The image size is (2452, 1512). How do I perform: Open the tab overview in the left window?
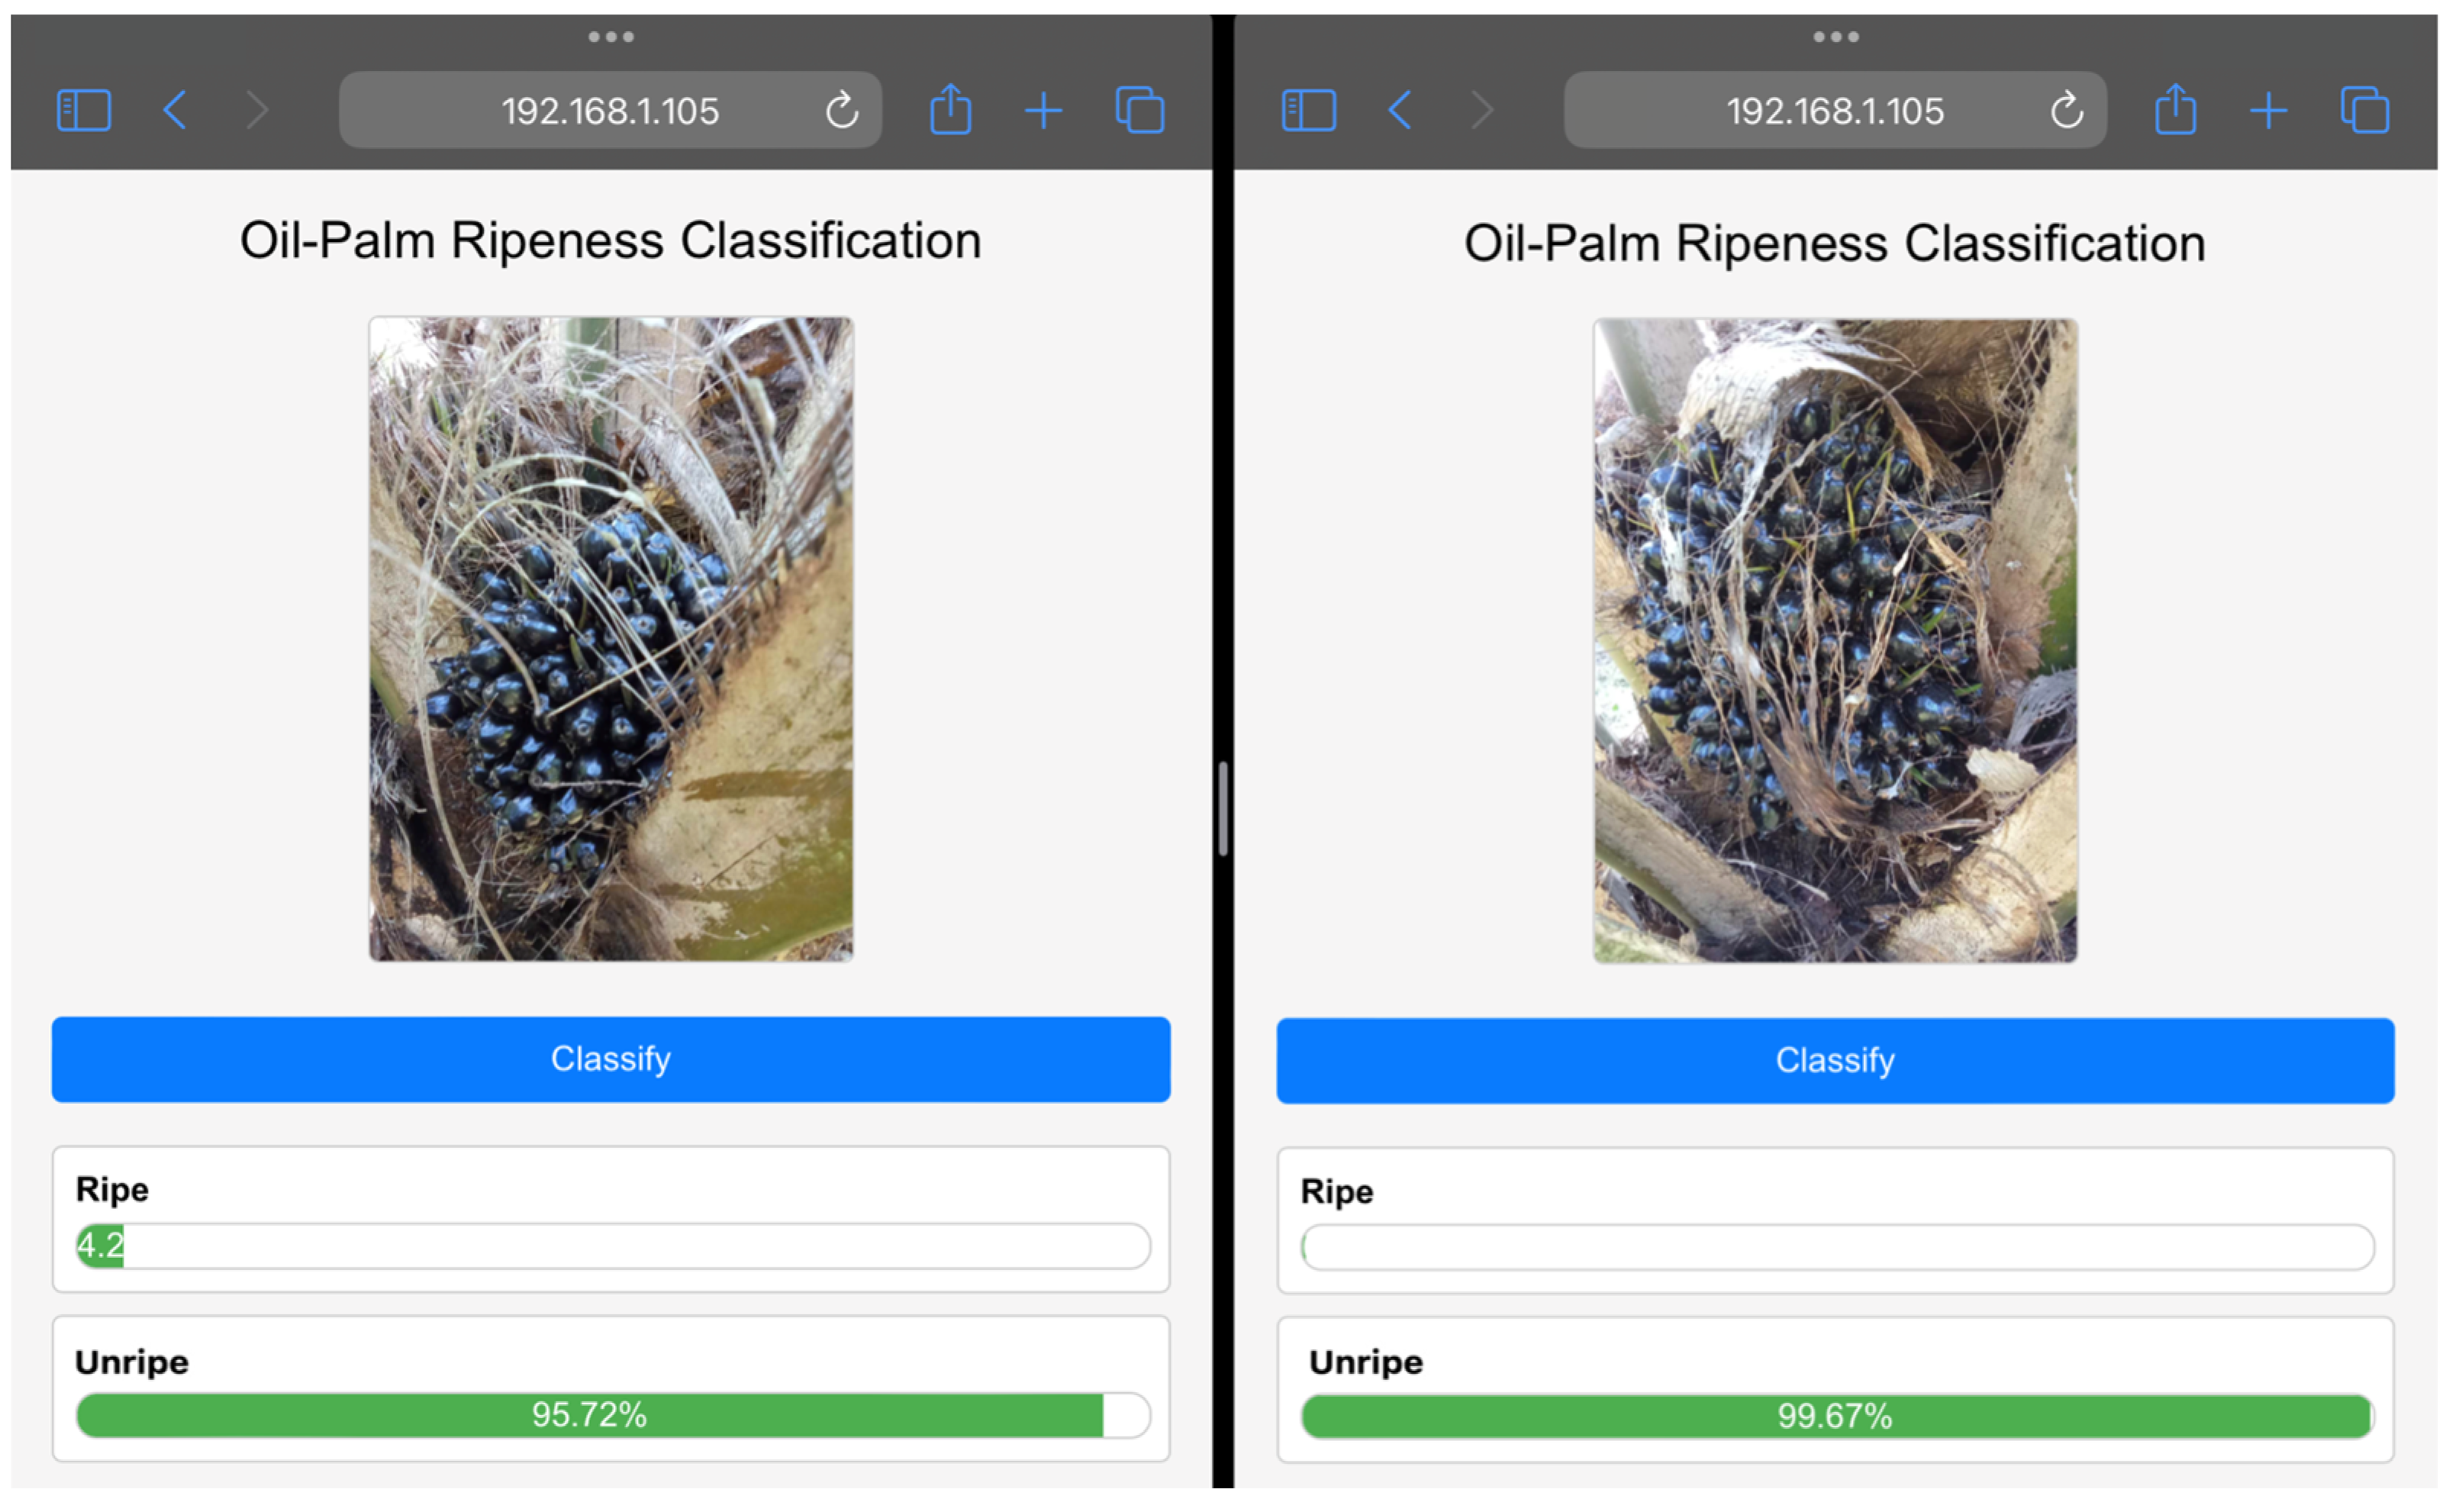pos(1139,110)
